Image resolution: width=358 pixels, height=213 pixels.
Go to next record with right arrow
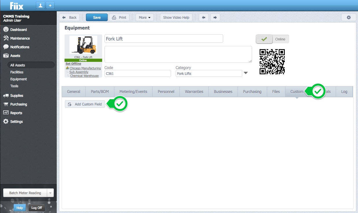[x=215, y=17]
